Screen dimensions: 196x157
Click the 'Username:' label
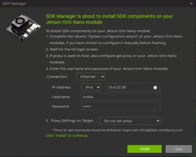(61, 97)
